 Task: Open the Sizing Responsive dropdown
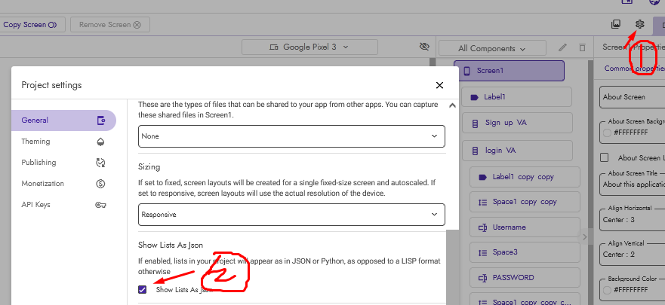pos(291,215)
